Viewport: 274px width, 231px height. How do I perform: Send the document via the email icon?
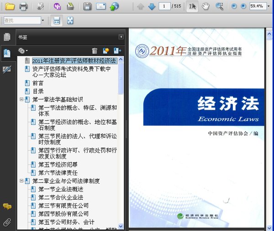point(101,6)
